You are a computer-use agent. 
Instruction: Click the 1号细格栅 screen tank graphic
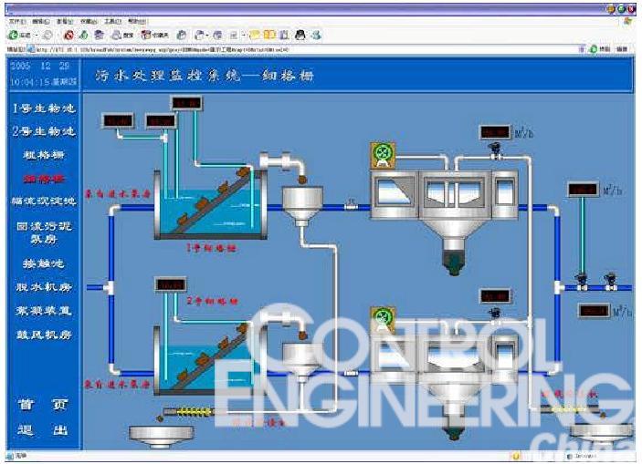[211, 203]
